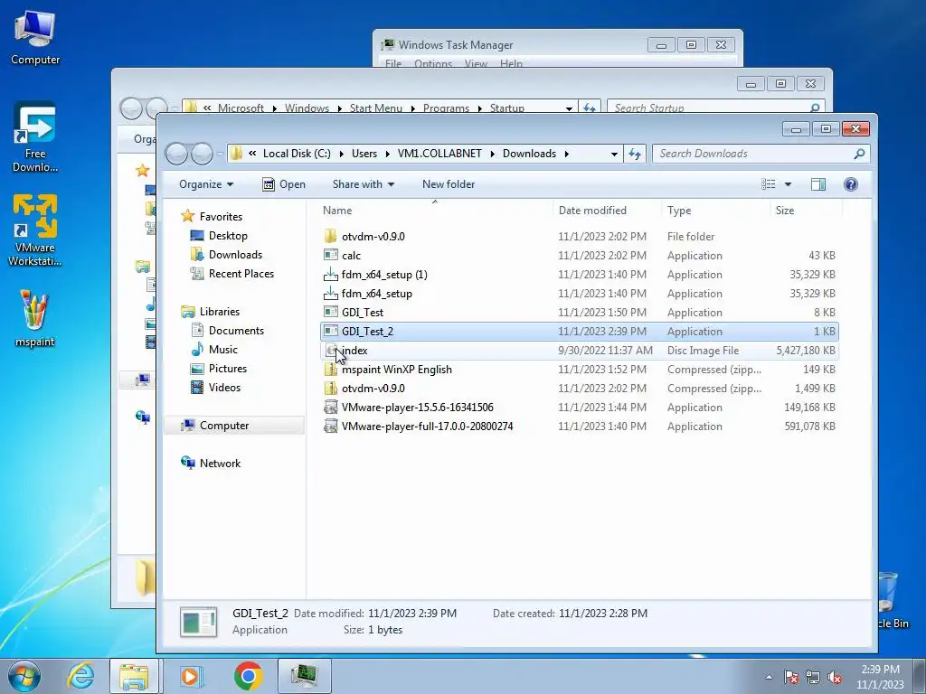Select Documents library
This screenshot has height=694, width=926.
[x=236, y=331]
